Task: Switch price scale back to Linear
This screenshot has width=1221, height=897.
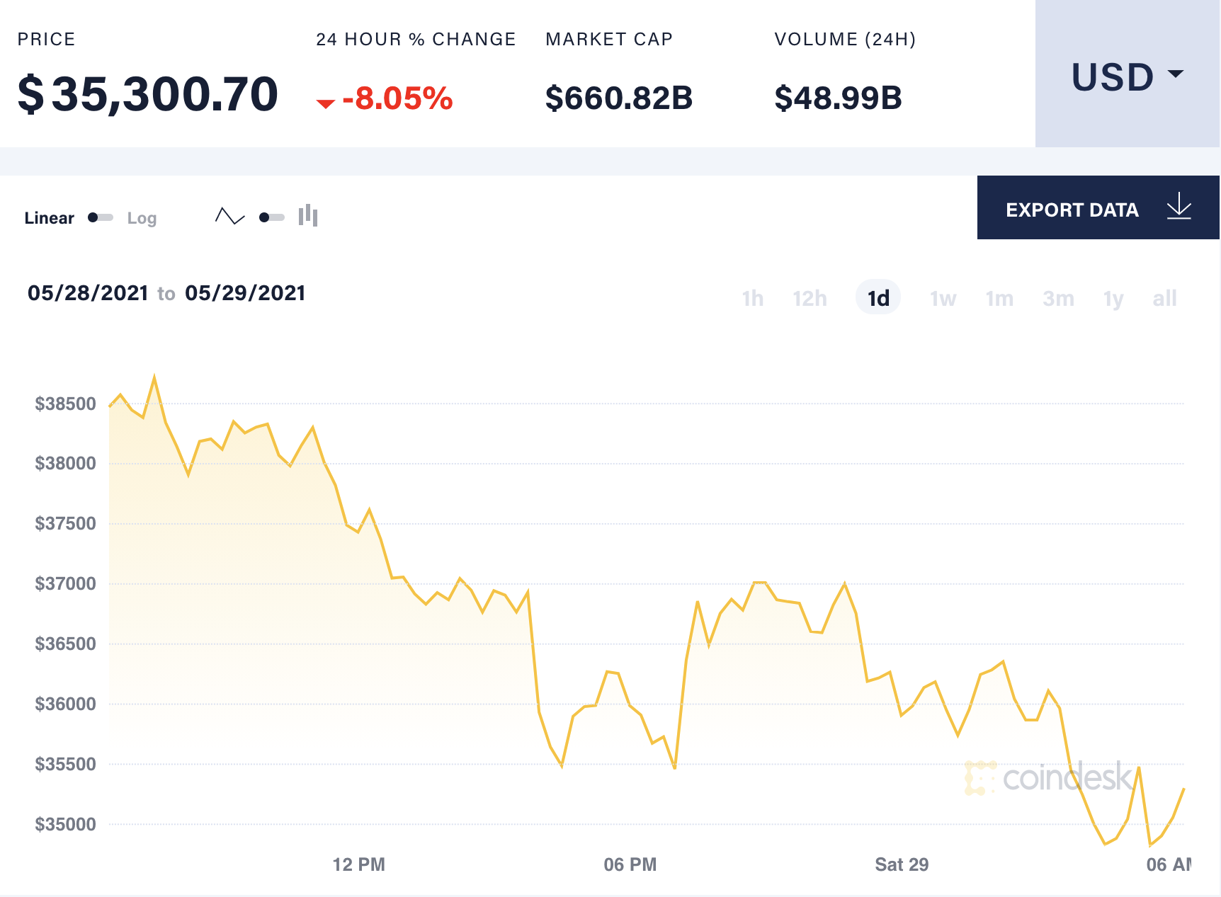Action: 49,218
